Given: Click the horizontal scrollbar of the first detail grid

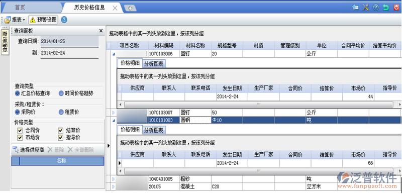Looking at the screenshot, I should 259,105.
